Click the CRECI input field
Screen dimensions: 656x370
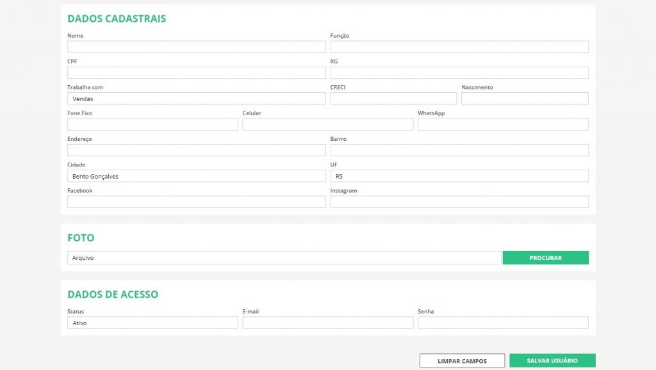click(x=393, y=99)
